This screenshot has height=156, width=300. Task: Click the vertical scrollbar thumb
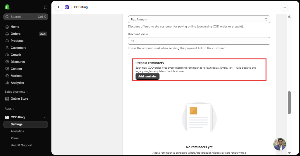(x=289, y=103)
